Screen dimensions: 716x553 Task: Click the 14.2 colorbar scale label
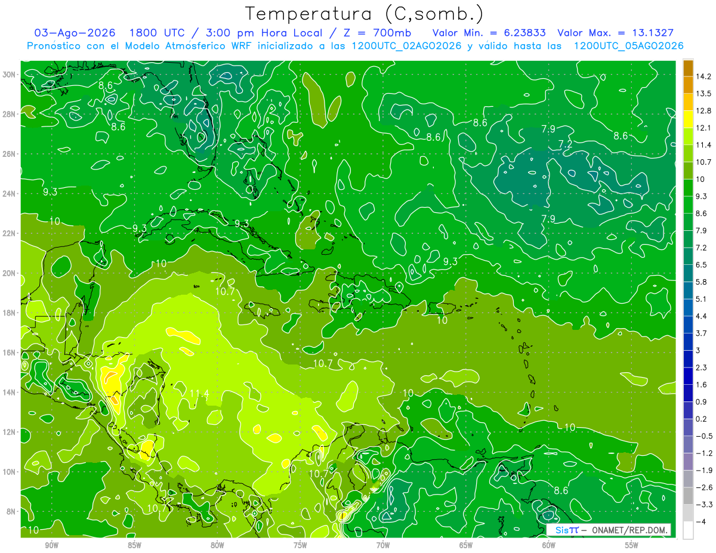pos(703,76)
